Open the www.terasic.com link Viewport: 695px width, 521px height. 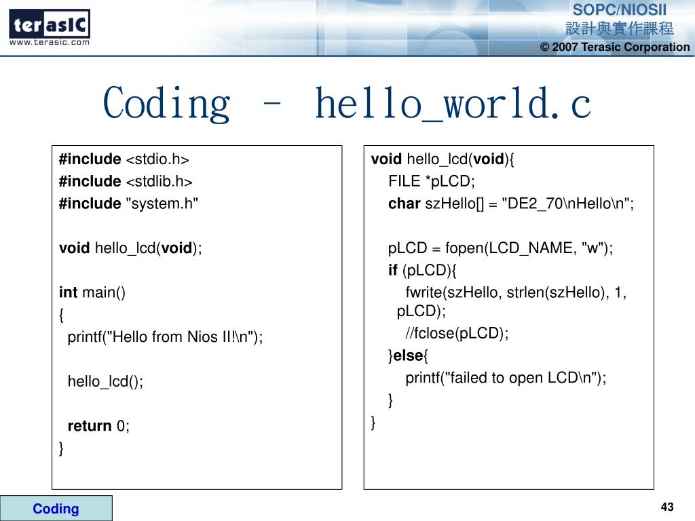pyautogui.click(x=49, y=43)
